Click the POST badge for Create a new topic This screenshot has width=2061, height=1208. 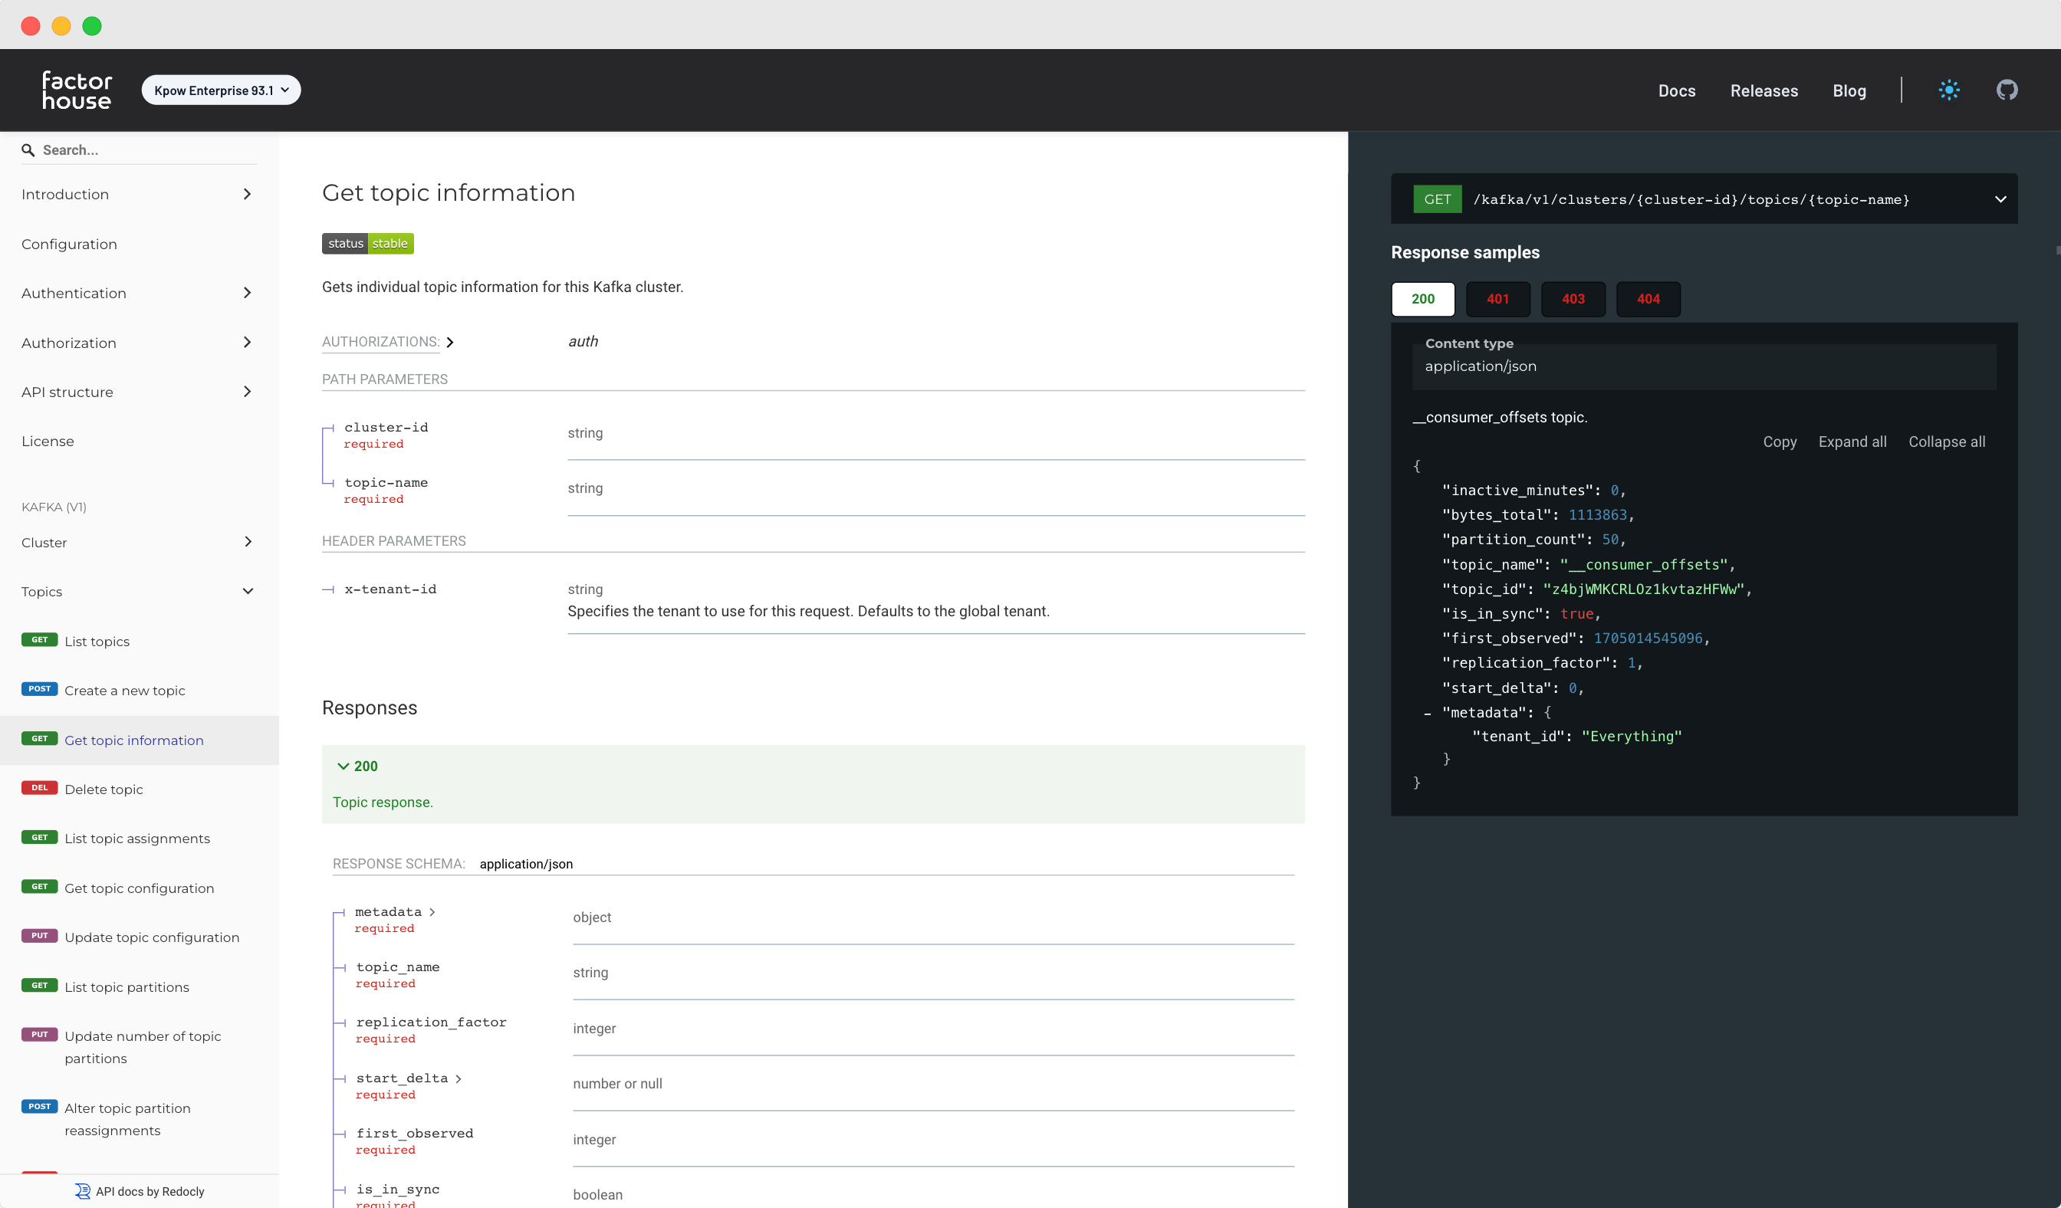pos(38,689)
